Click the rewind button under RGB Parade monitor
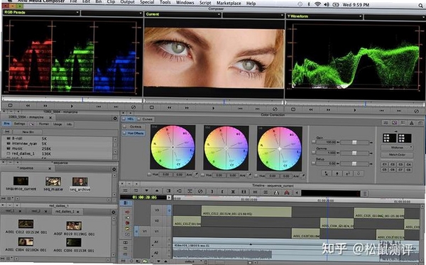The height and width of the screenshot is (265, 426). [28, 106]
